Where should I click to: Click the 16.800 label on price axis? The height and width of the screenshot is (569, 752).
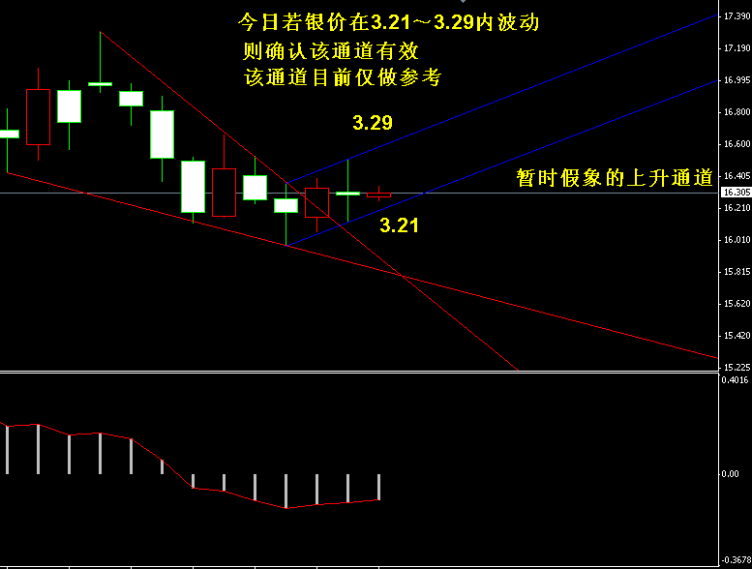point(736,112)
